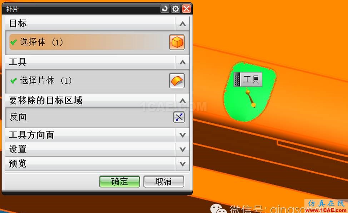Click the 要移除的目标区域 header text

click(x=46, y=100)
